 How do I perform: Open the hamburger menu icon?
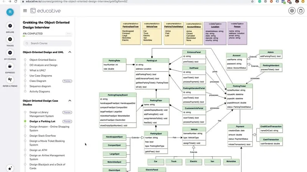pyautogui.click(x=25, y=11)
